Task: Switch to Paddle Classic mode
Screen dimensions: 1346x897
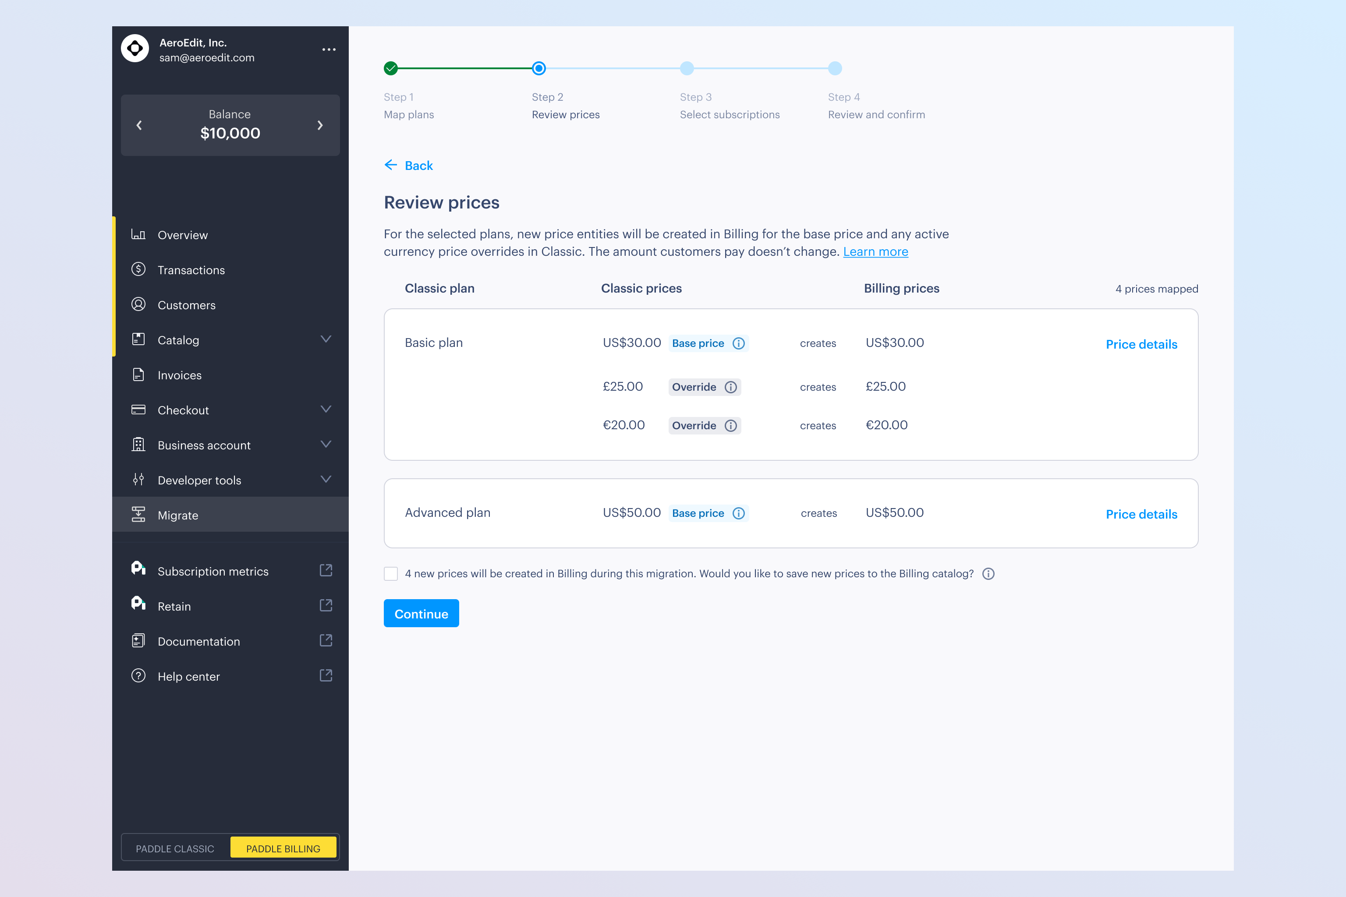Action: (x=175, y=848)
